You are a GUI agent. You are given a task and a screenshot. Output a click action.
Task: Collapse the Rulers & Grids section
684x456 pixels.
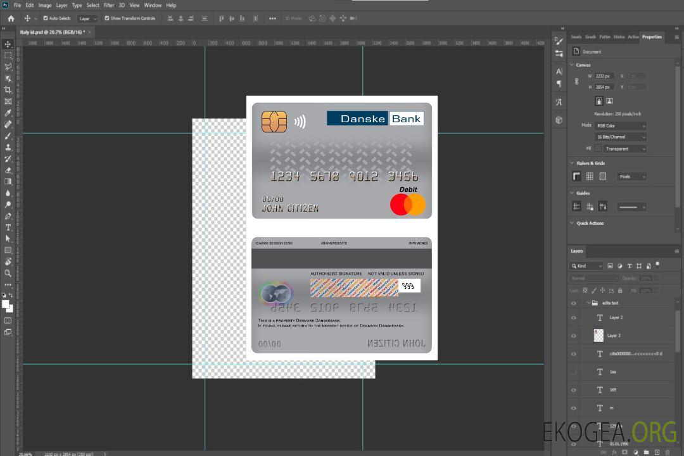[572, 163]
